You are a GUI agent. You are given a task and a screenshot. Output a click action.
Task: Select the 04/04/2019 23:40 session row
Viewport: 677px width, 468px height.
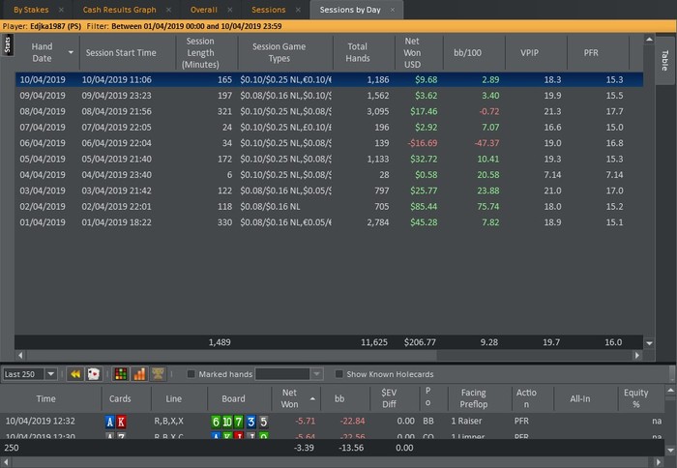pyautogui.click(x=330, y=175)
